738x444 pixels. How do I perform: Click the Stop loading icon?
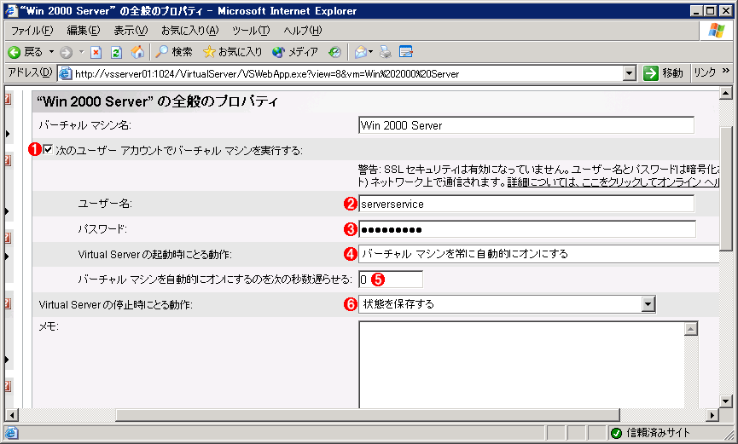[96, 52]
